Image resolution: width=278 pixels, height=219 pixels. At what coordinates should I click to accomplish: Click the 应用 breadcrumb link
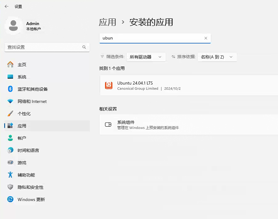pyautogui.click(x=107, y=22)
